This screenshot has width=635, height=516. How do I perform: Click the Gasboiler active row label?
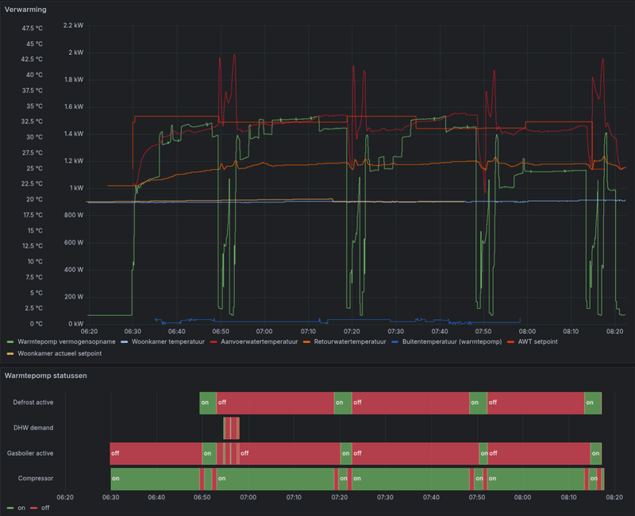(30, 453)
